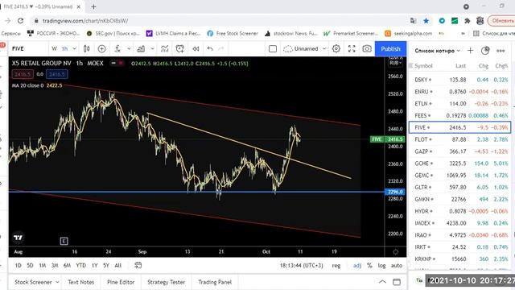Add symbol to watchlist with plus icon
This screenshot has height=290, width=515.
coord(470,50)
